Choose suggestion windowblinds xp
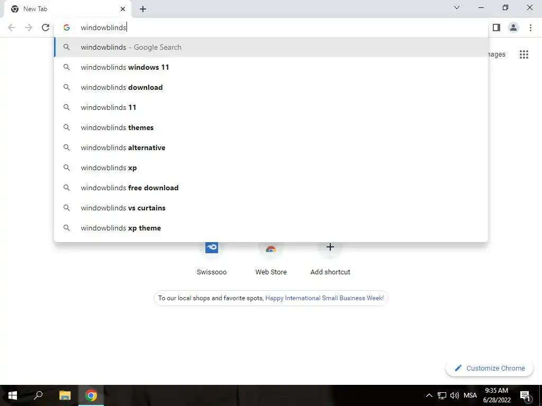Viewport: 542px width, 406px height. pos(271,168)
